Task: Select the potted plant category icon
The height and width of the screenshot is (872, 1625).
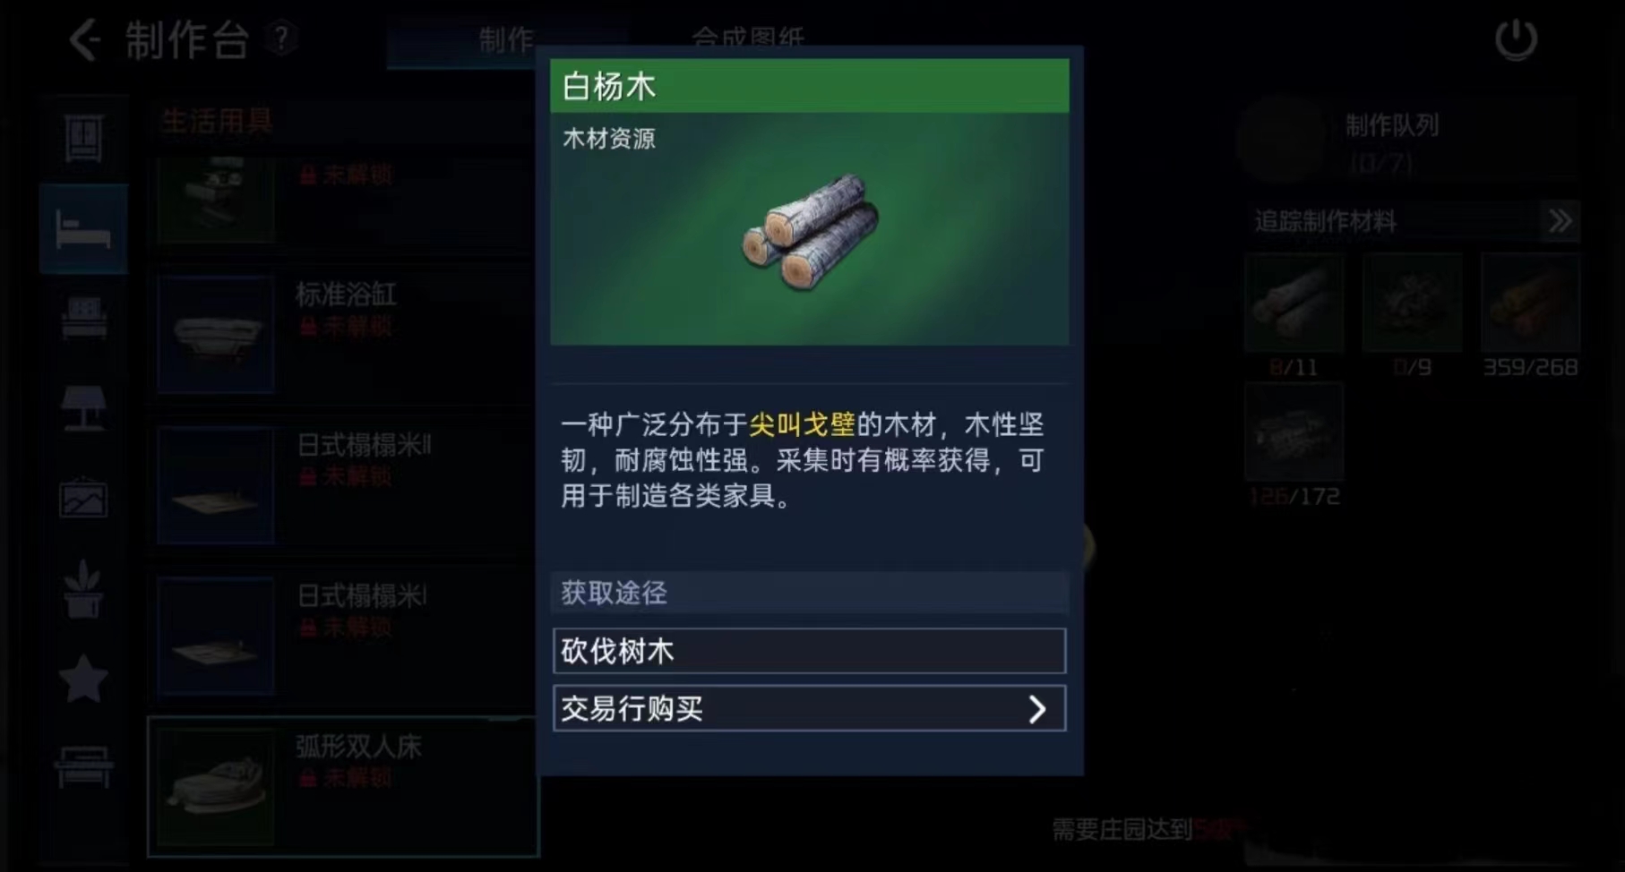Action: click(83, 588)
